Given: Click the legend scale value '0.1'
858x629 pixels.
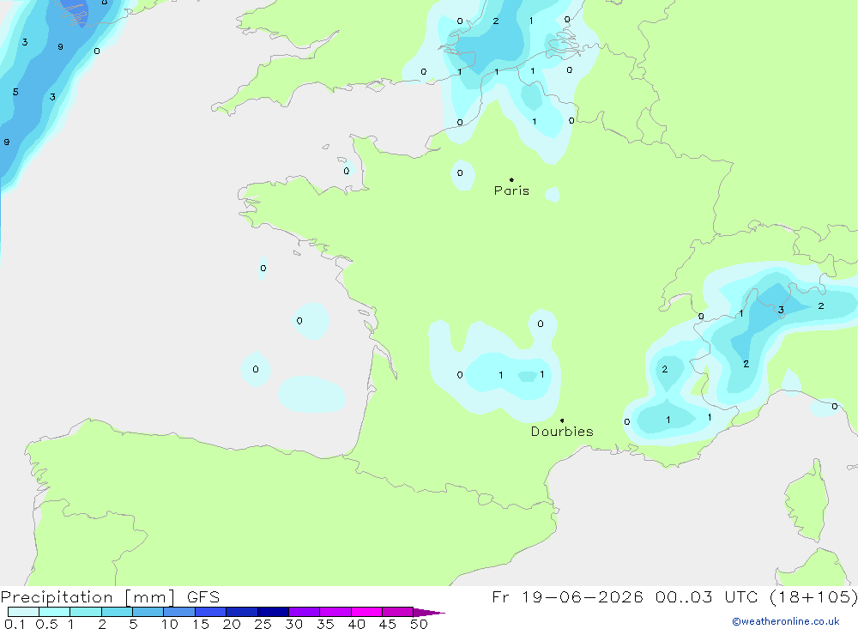Looking at the screenshot, I should tap(15, 624).
